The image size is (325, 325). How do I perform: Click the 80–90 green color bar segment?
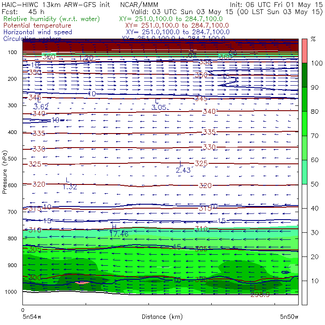pos(304,99)
